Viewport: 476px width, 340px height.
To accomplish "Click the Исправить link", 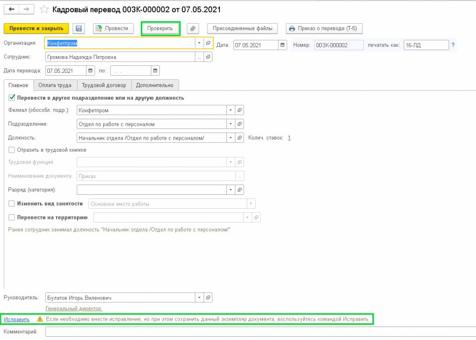I will [17, 319].
